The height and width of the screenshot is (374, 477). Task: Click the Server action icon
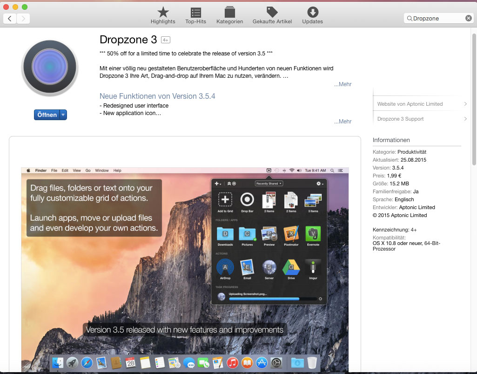point(269,267)
